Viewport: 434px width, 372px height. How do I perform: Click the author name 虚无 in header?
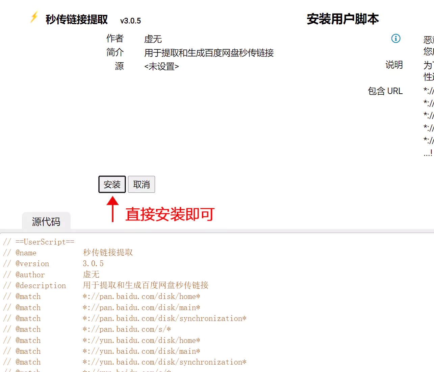pos(153,39)
